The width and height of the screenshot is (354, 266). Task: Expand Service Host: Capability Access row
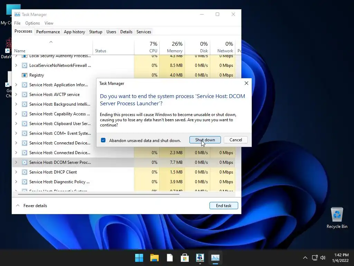click(16, 114)
